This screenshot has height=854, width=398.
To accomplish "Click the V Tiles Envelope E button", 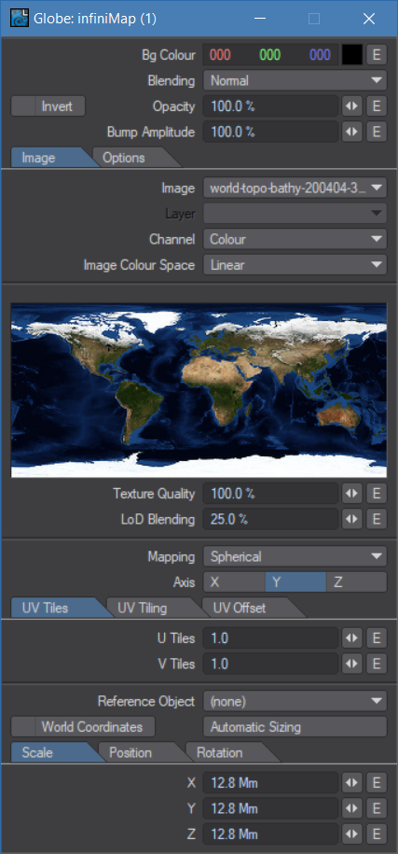I will pos(377,664).
